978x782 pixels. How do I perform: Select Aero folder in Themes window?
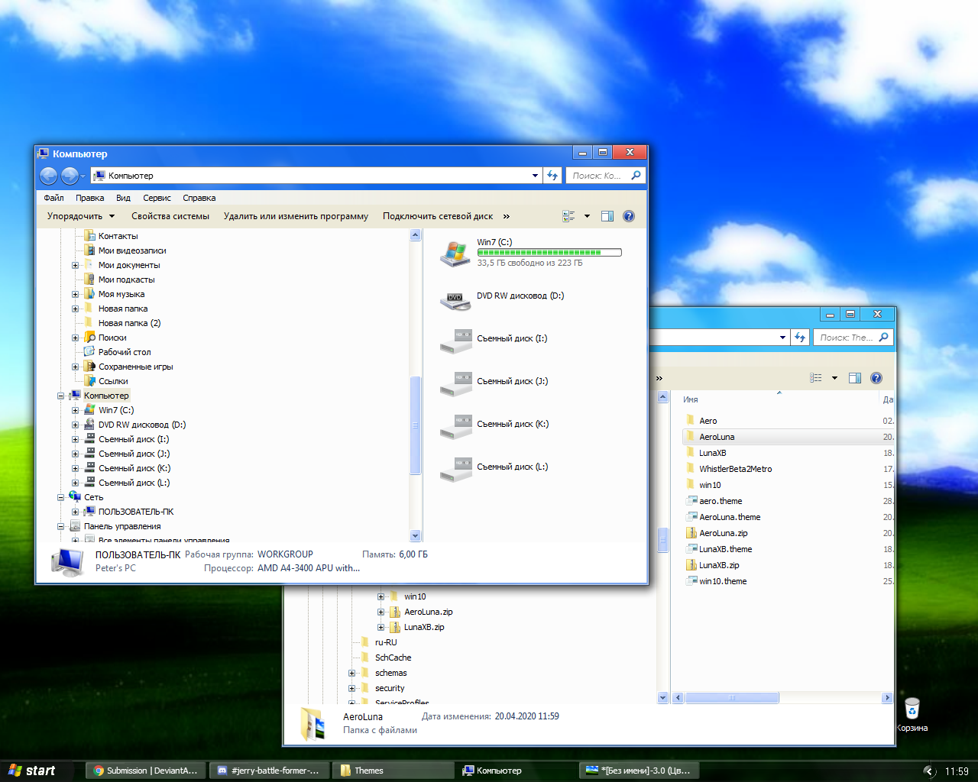point(708,421)
